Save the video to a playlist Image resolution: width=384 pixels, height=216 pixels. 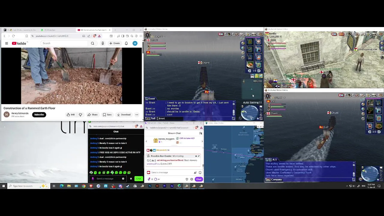click(107, 115)
